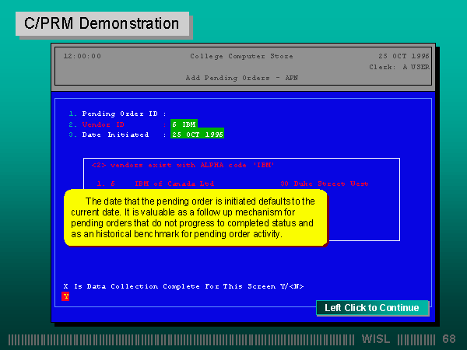This screenshot has height=350, width=467.
Task: Click the yellow explanation tooltip box
Action: click(195, 218)
